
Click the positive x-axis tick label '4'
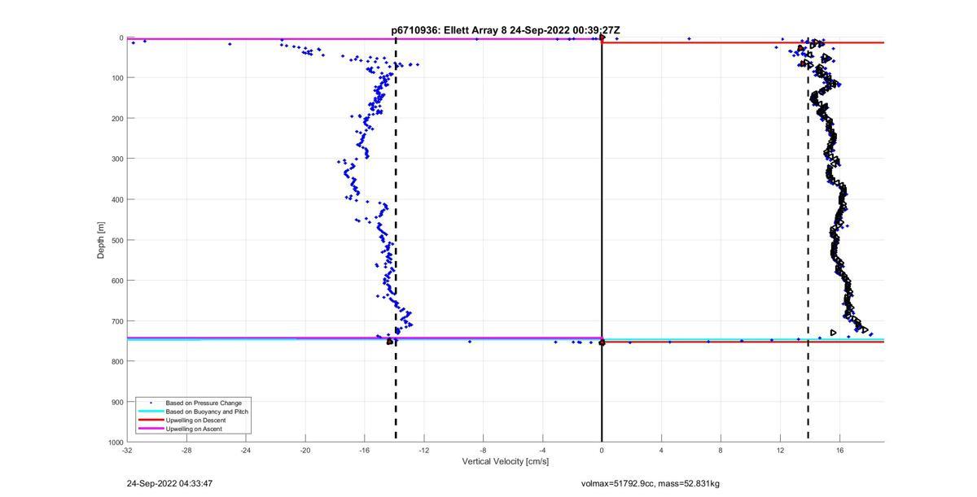[x=661, y=450]
